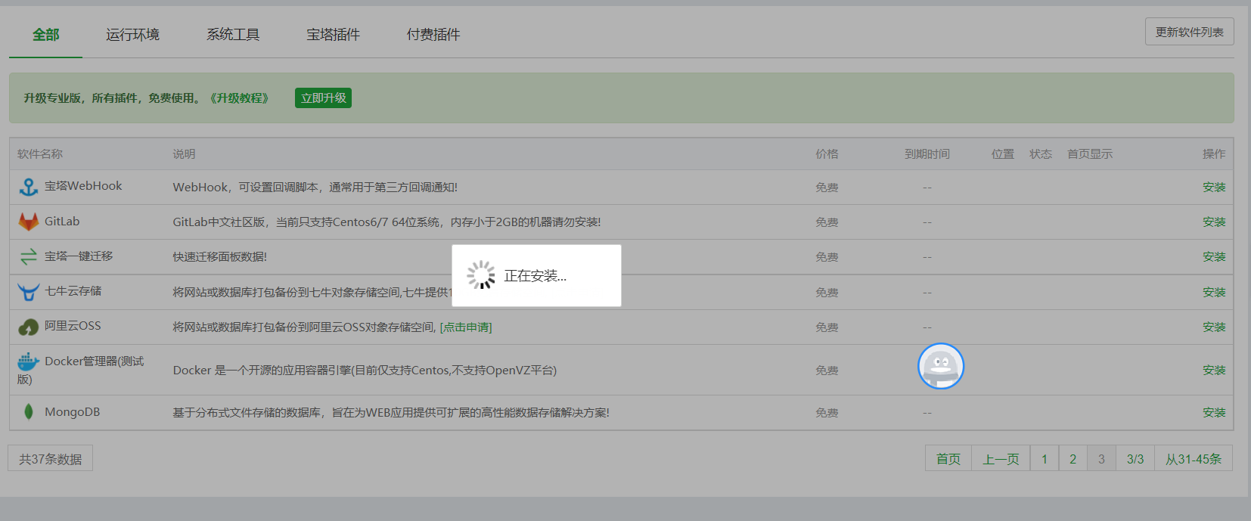Open the 系统工具 tab
Image resolution: width=1251 pixels, height=521 pixels.
click(233, 35)
